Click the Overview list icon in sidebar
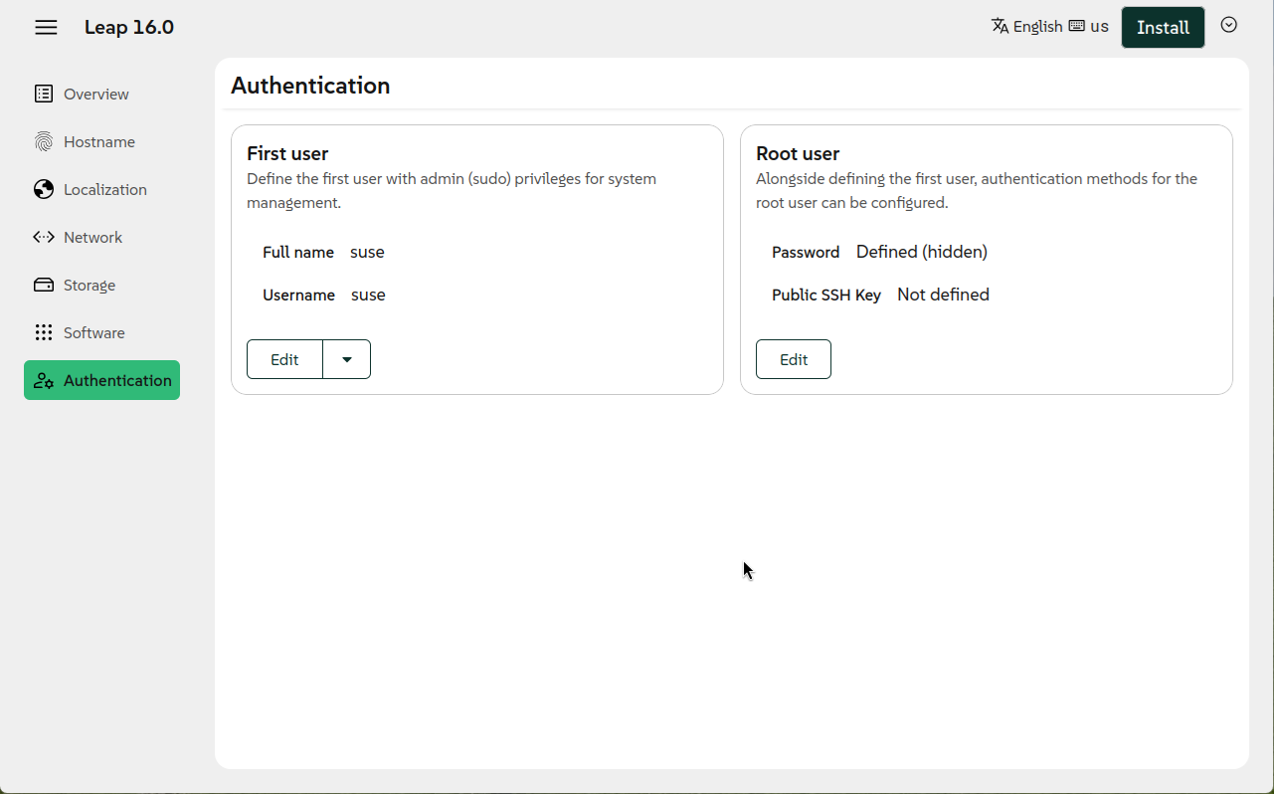 coord(44,94)
